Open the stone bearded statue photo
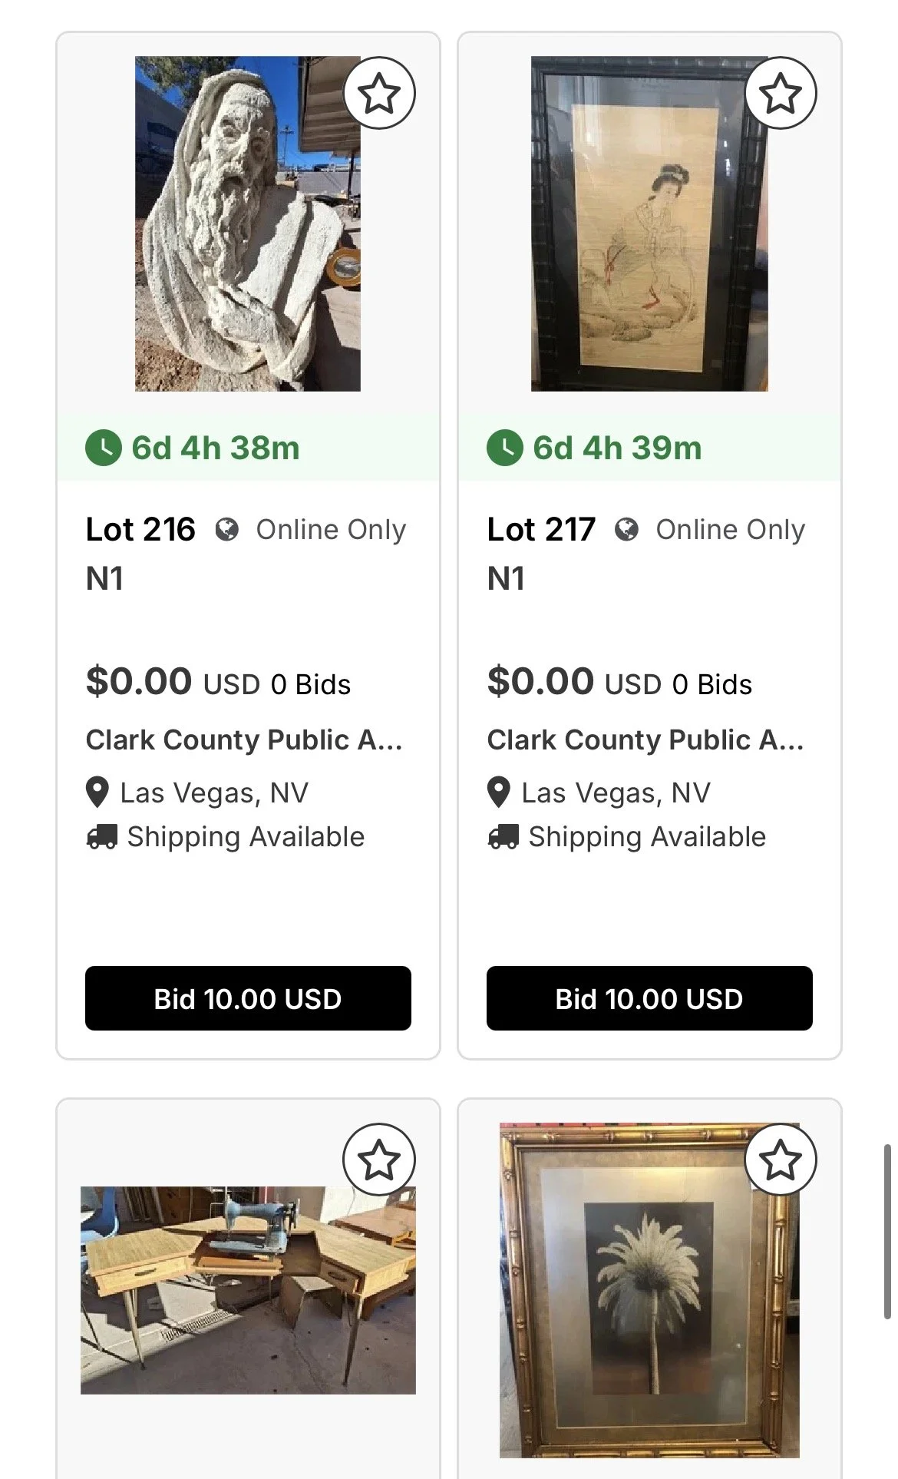This screenshot has height=1479, width=898. (x=248, y=223)
